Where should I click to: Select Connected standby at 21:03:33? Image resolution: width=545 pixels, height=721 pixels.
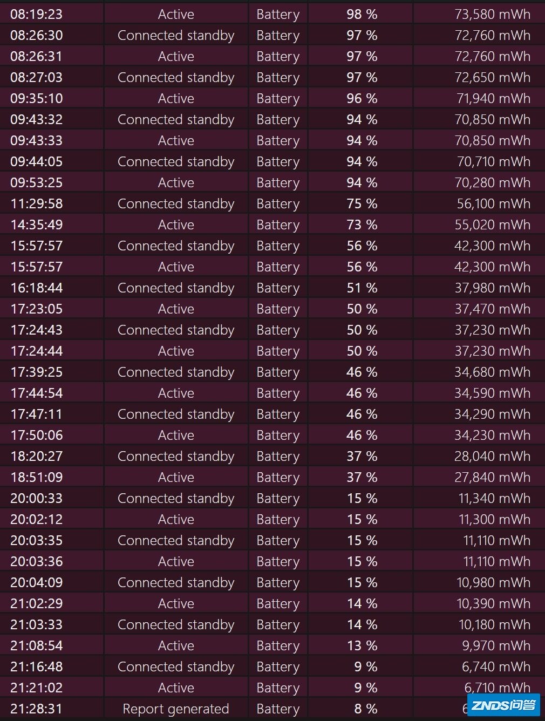coord(176,625)
